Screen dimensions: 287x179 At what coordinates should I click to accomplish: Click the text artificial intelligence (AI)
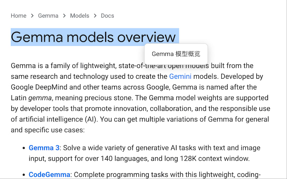[x=51, y=119]
